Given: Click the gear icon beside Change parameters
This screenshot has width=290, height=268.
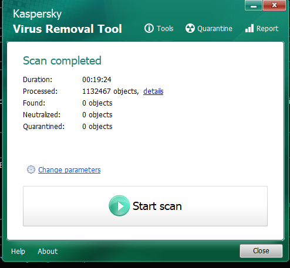Looking at the screenshot, I should [x=31, y=169].
